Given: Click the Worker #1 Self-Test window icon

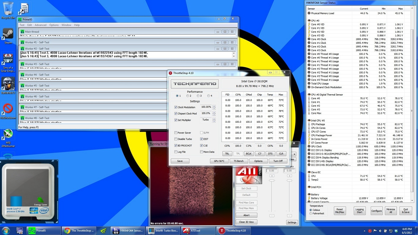Looking at the screenshot, I should pyautogui.click(x=22, y=42).
